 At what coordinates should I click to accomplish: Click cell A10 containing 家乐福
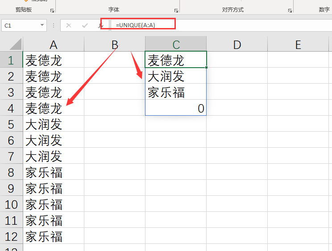(x=54, y=204)
